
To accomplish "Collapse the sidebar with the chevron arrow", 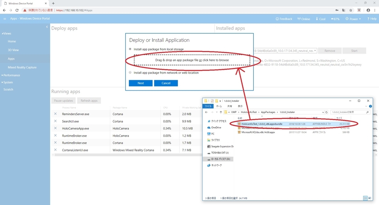I will pyautogui.click(x=47, y=27).
